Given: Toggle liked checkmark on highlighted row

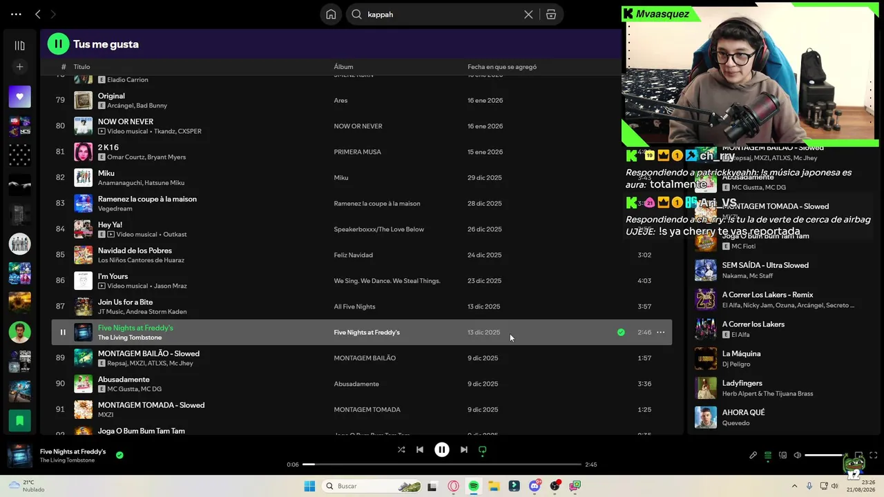Looking at the screenshot, I should [621, 332].
